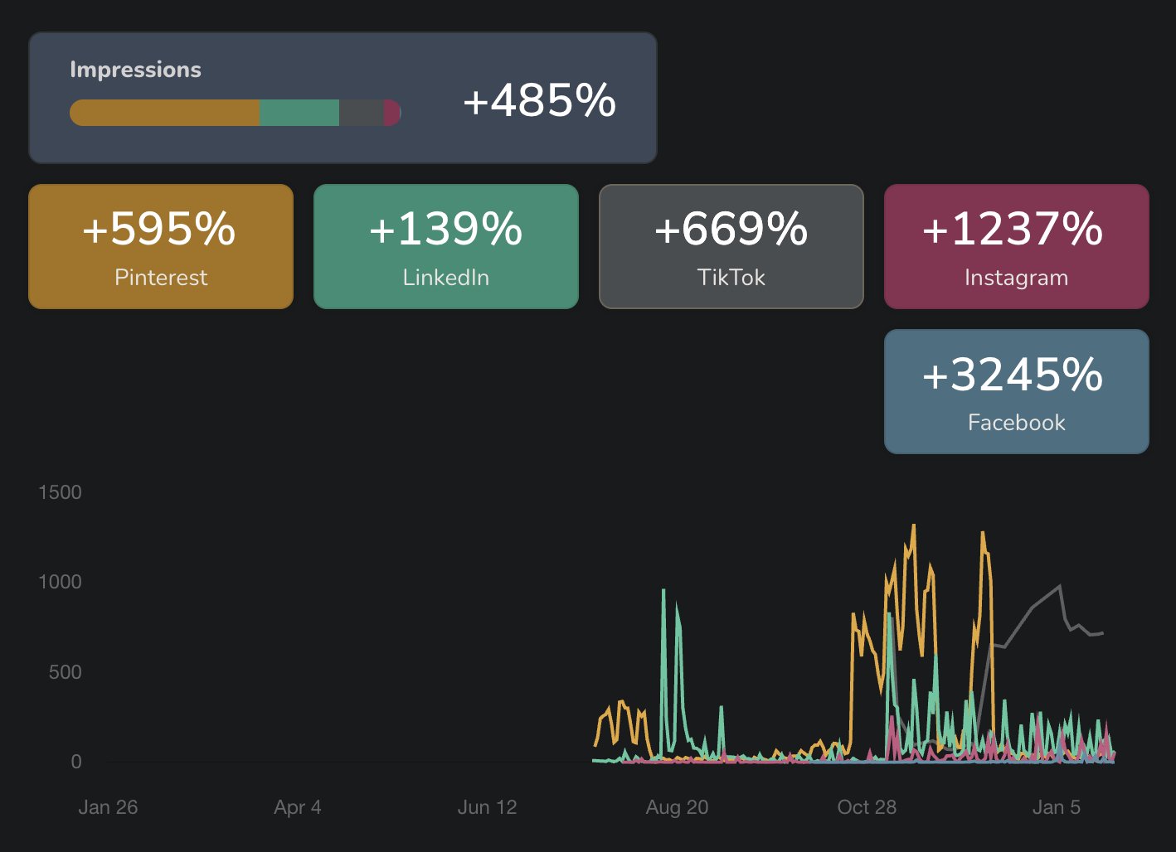Screen dimensions: 1176x852
Task: Click the Jan 26 axis label
Action: [x=108, y=807]
